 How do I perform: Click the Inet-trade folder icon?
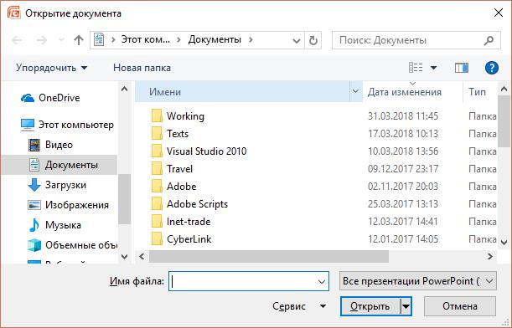tap(157, 222)
